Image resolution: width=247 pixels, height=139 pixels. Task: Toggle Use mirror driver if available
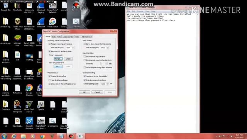[x=85, y=76]
